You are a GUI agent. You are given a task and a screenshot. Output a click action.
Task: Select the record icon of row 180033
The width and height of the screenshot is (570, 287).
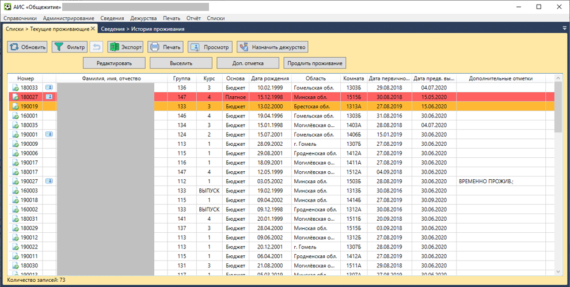(x=16, y=88)
